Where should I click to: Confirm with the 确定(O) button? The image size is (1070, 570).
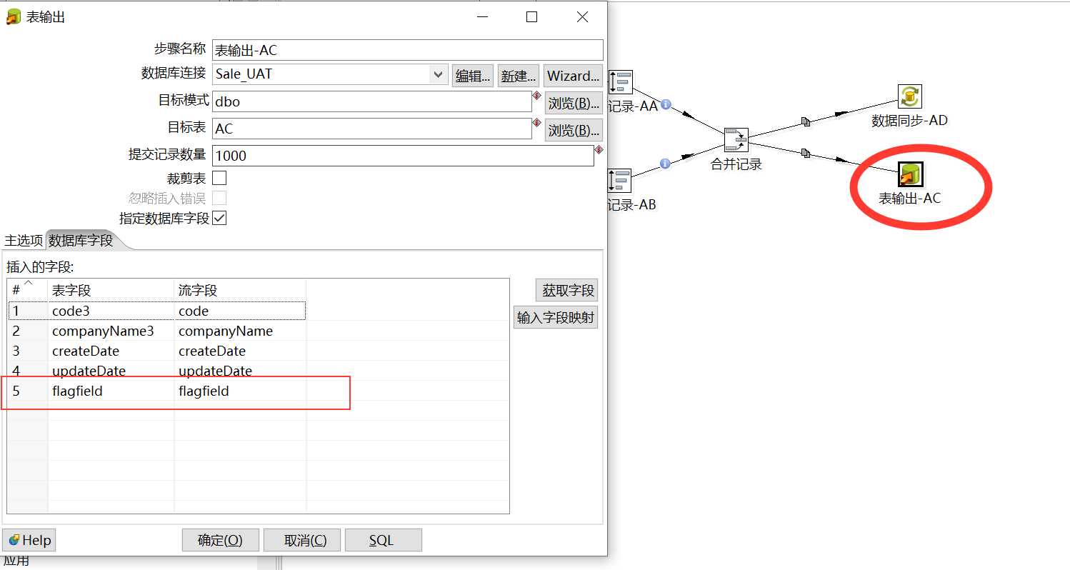(x=220, y=540)
